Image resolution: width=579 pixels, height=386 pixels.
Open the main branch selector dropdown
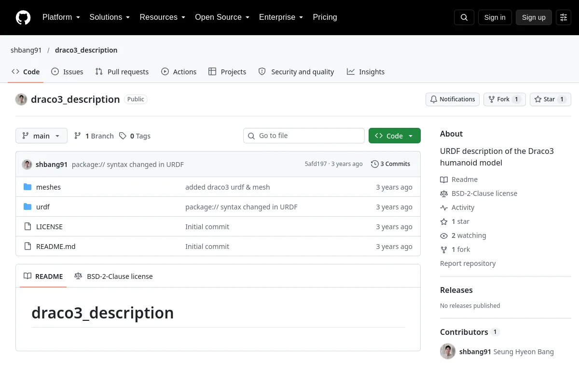pos(41,136)
